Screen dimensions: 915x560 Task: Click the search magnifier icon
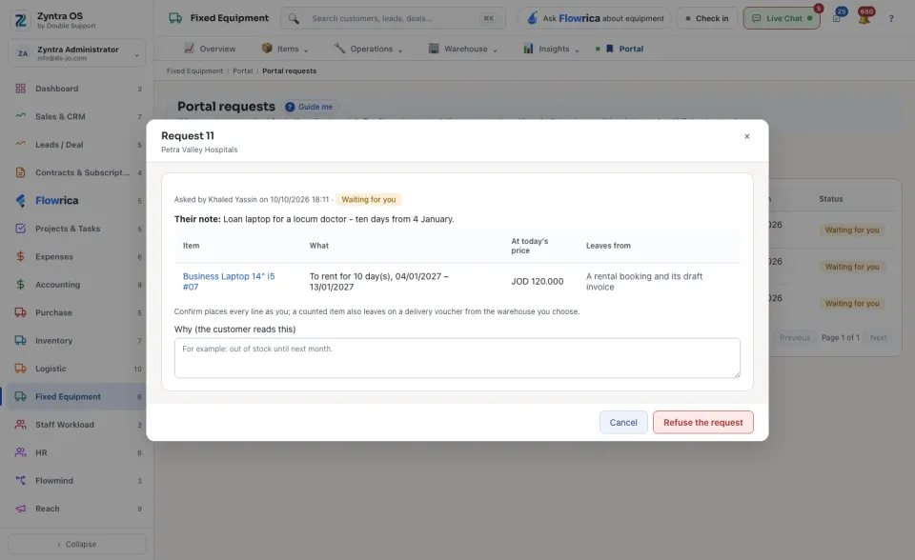pos(294,19)
